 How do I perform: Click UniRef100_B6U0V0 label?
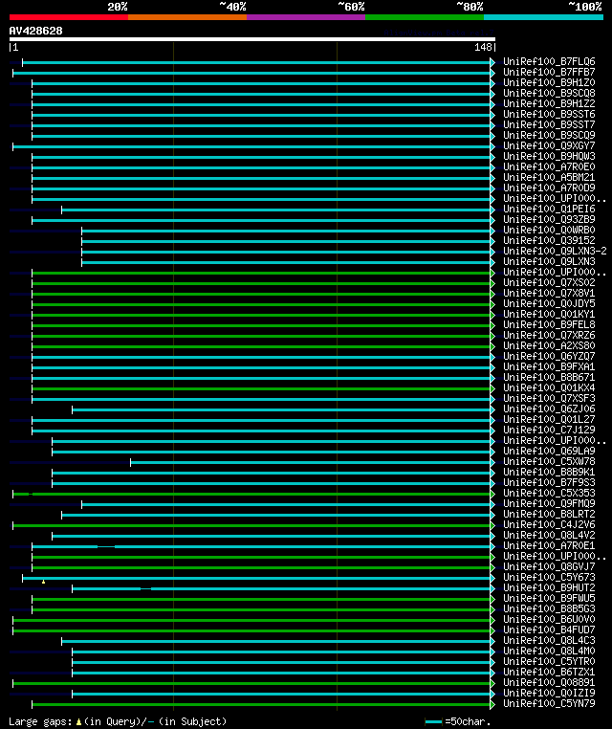549,620
